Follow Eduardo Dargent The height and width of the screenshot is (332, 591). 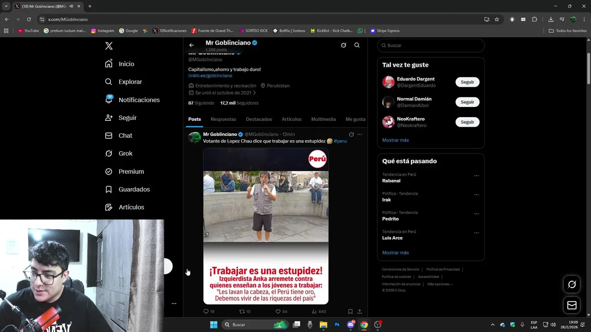[x=467, y=82]
